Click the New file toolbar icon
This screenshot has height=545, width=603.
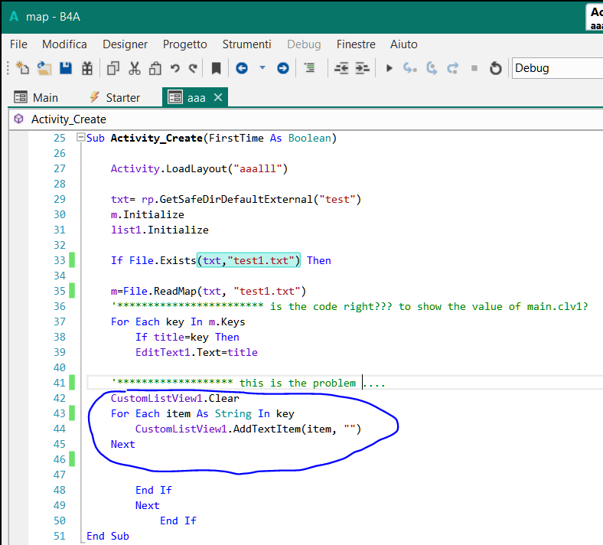[x=22, y=68]
